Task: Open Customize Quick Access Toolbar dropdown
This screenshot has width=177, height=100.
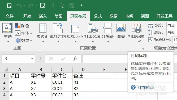Action: coord(81,5)
